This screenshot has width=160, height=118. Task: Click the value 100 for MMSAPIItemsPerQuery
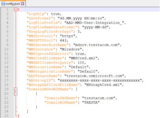(x=81, y=63)
